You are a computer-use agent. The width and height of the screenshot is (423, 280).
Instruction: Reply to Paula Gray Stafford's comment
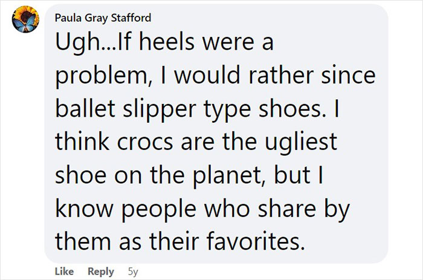coord(100,272)
